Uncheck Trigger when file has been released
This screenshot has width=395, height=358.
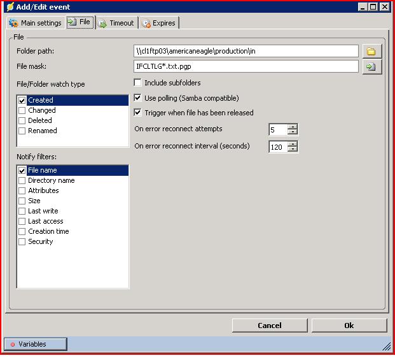(x=138, y=113)
